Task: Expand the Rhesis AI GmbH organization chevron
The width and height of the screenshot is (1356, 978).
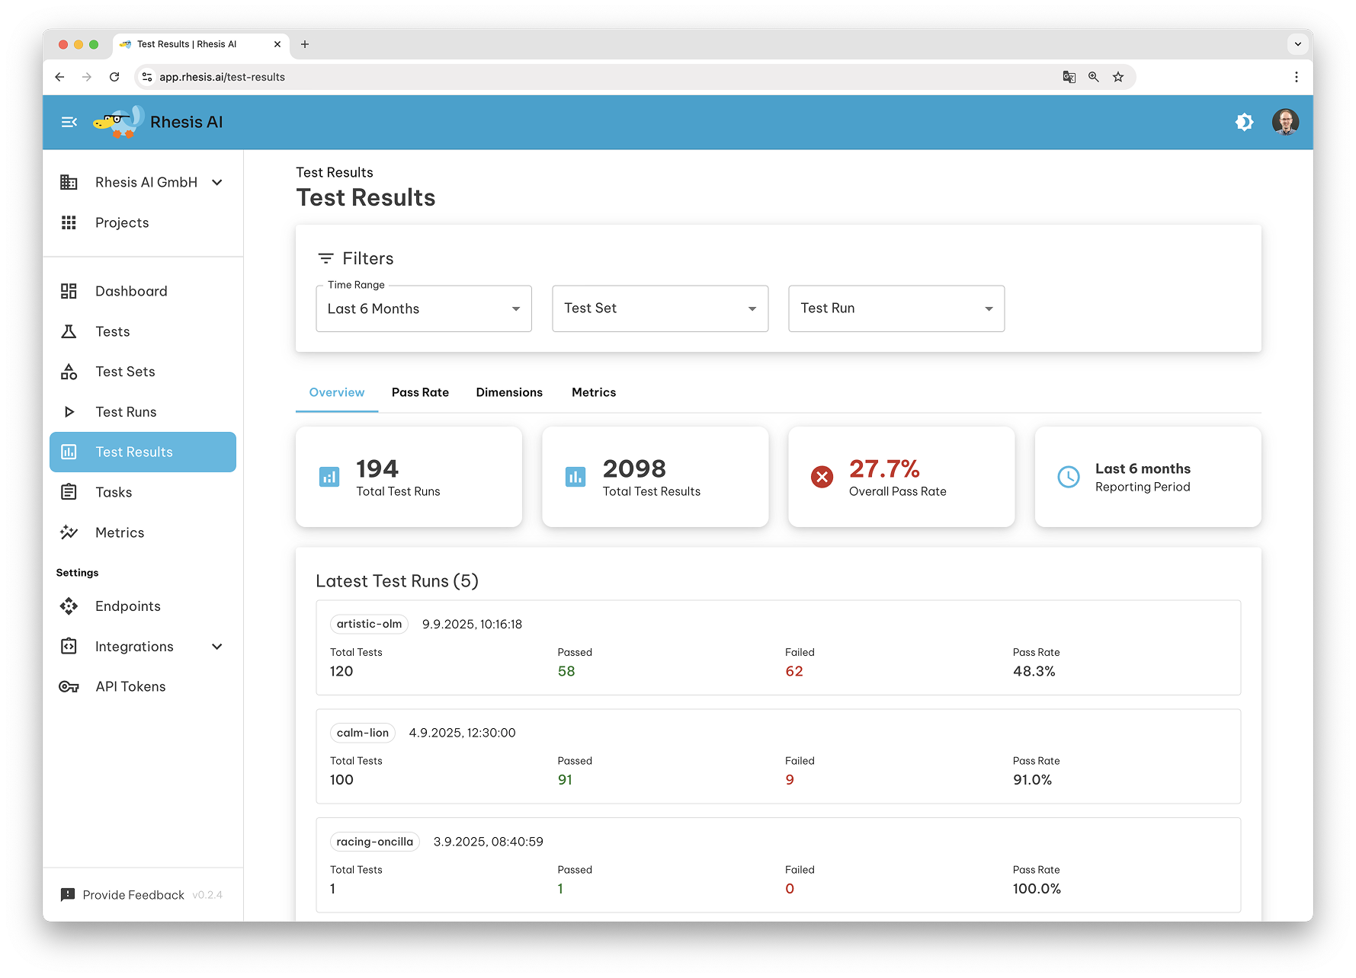Action: [x=218, y=182]
